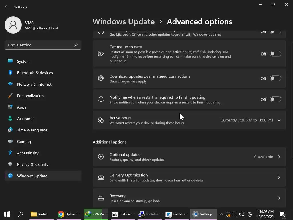Click the Active hours clock icon
This screenshot has height=220, width=293.
(x=101, y=120)
